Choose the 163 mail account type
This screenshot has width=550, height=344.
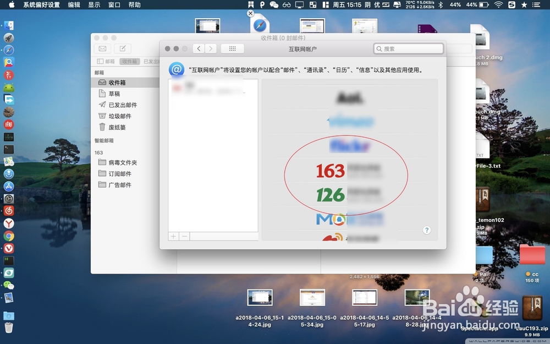[349, 170]
